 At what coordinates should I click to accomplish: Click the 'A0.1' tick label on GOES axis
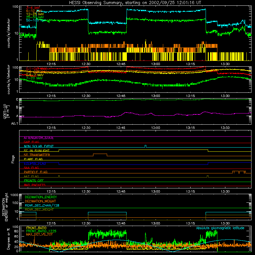[15, 124]
